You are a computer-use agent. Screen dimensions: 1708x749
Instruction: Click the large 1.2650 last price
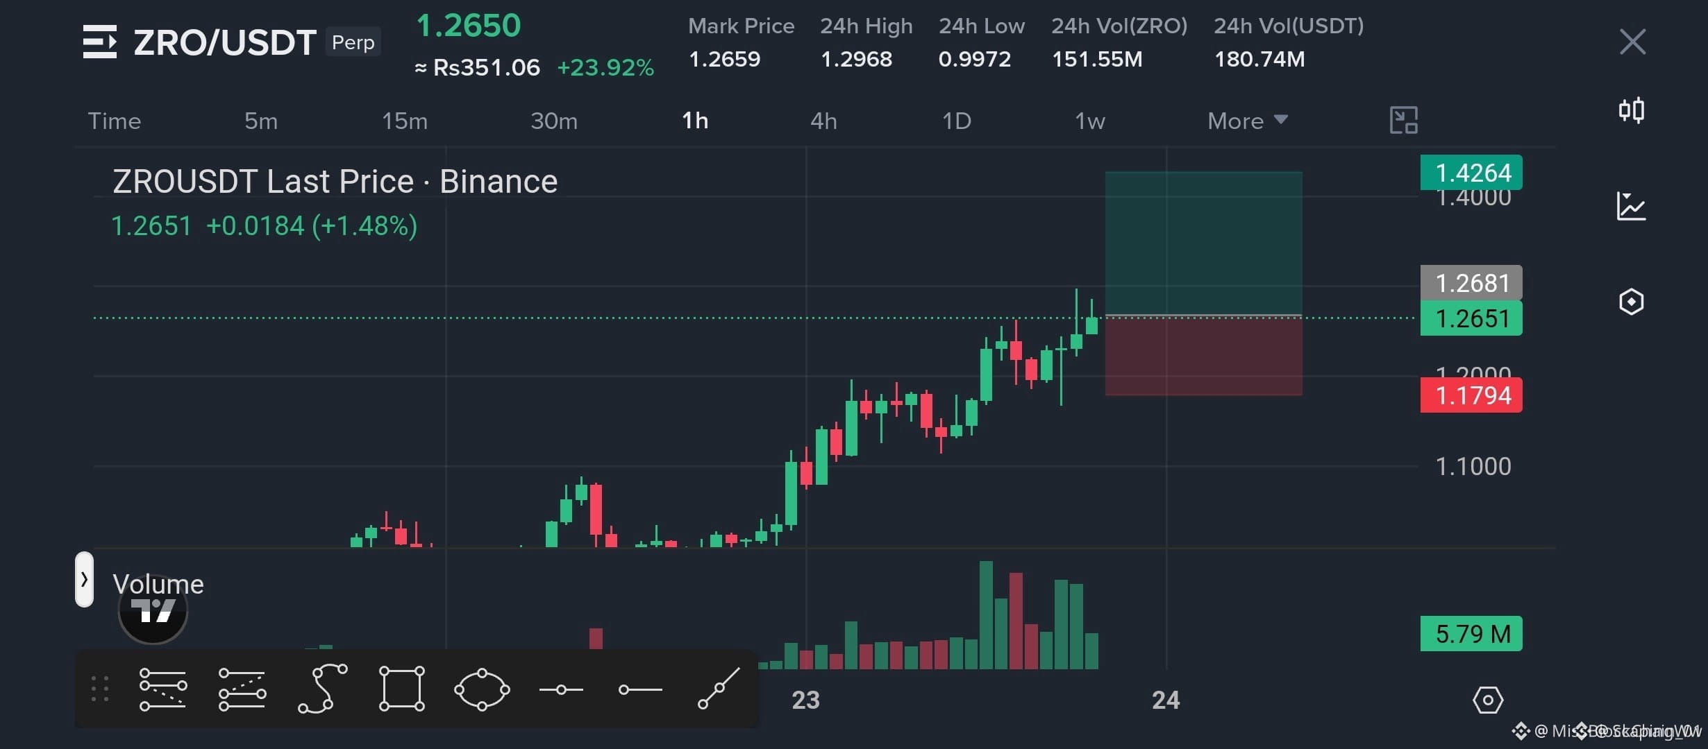[468, 26]
